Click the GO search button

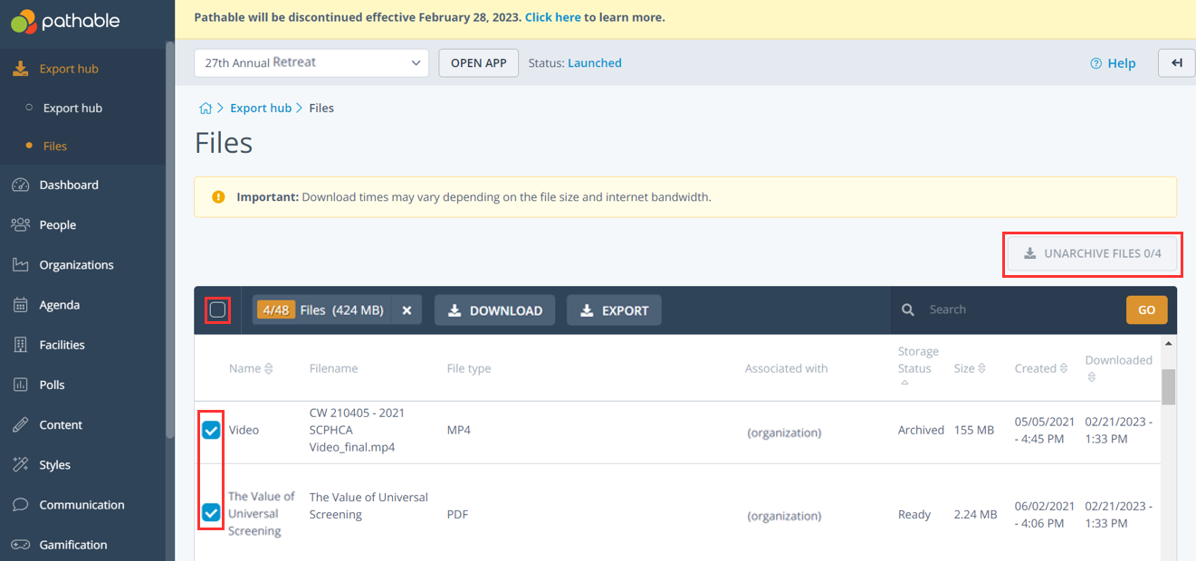coord(1146,309)
